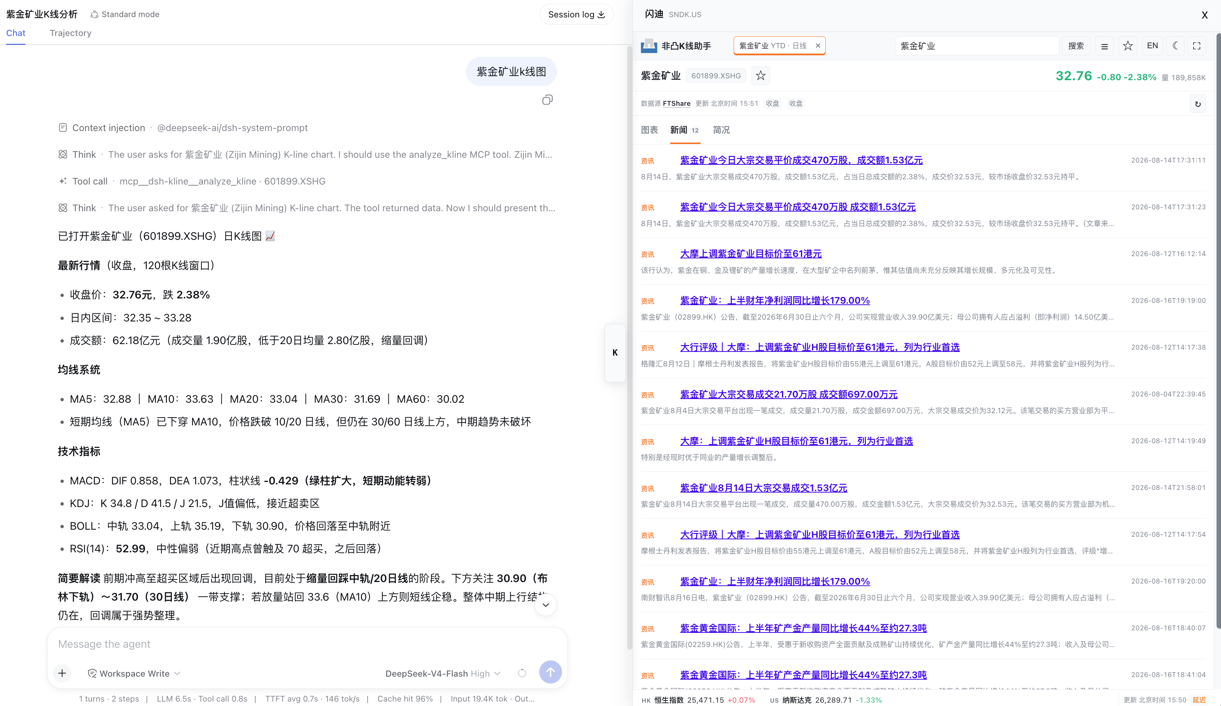Click the first 收盘 status badge
Image resolution: width=1221 pixels, height=706 pixels.
772,103
